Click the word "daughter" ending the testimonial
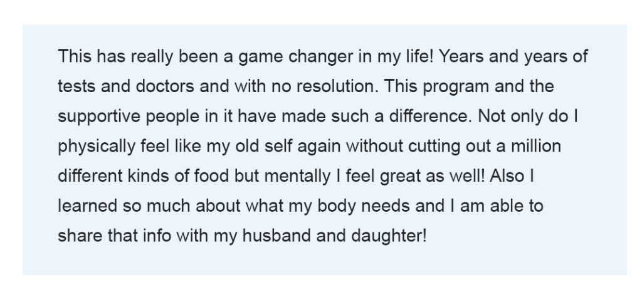This screenshot has height=302, width=642. (x=386, y=237)
